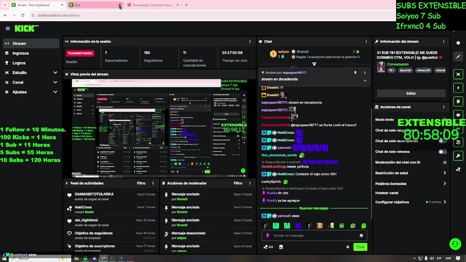Click the three-dots cluster icon in right sidebar

[x=458, y=169]
